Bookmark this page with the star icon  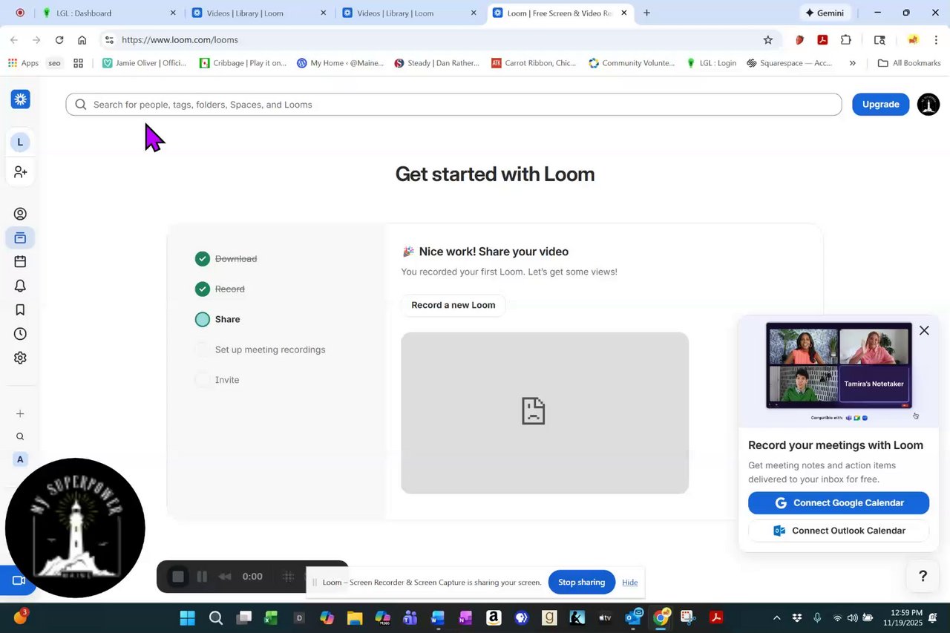(x=768, y=40)
